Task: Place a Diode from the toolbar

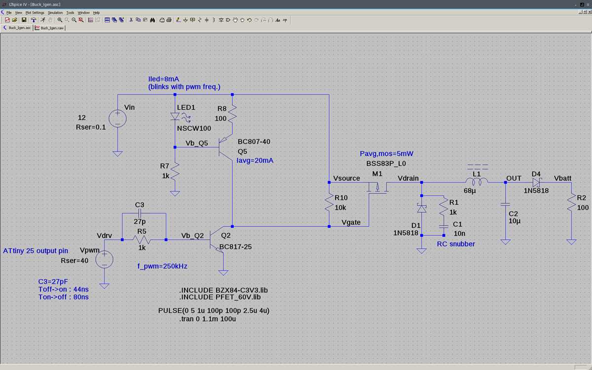Action: pyautogui.click(x=221, y=20)
